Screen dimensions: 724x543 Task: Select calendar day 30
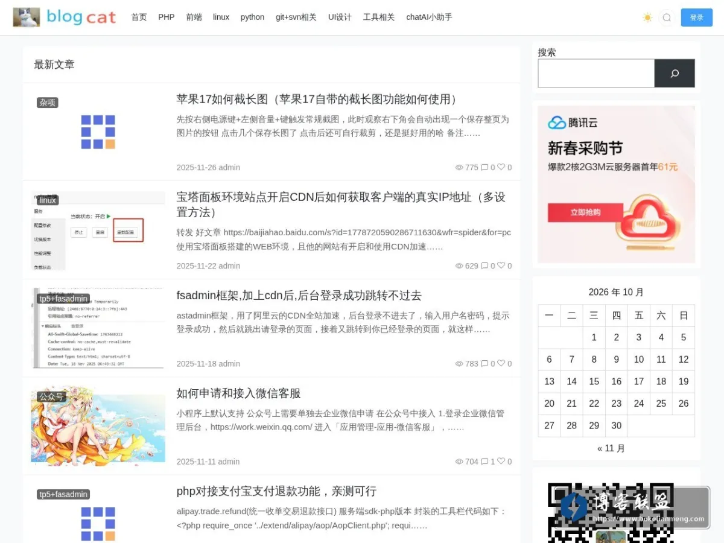tap(617, 425)
